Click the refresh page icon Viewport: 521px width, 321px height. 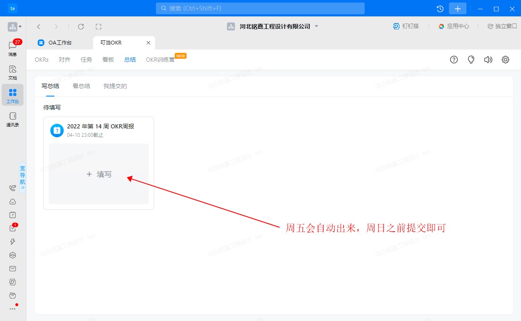point(81,26)
